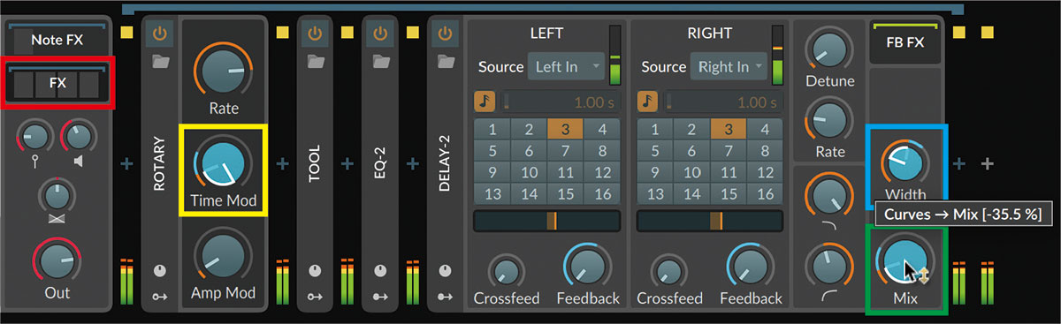Click the clock icon under DELAY-2
1061x324 pixels.
pyautogui.click(x=445, y=270)
